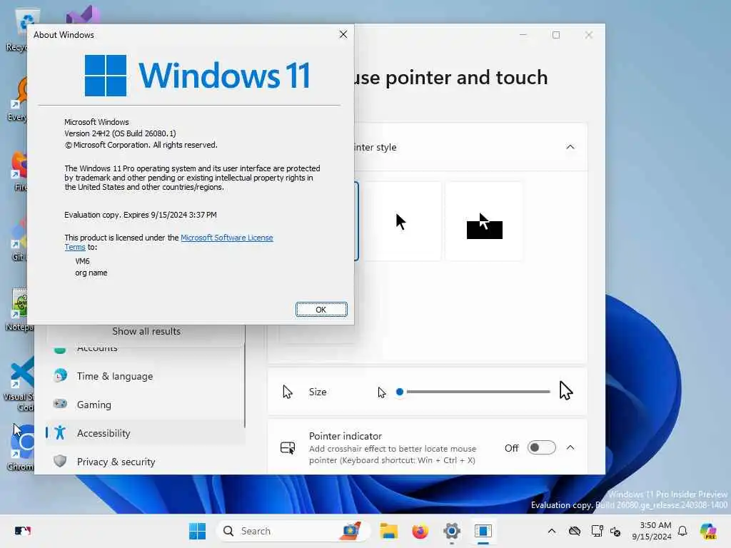The height and width of the screenshot is (548, 731).
Task: Open Copilot preview icon on taskbar
Action: click(709, 531)
